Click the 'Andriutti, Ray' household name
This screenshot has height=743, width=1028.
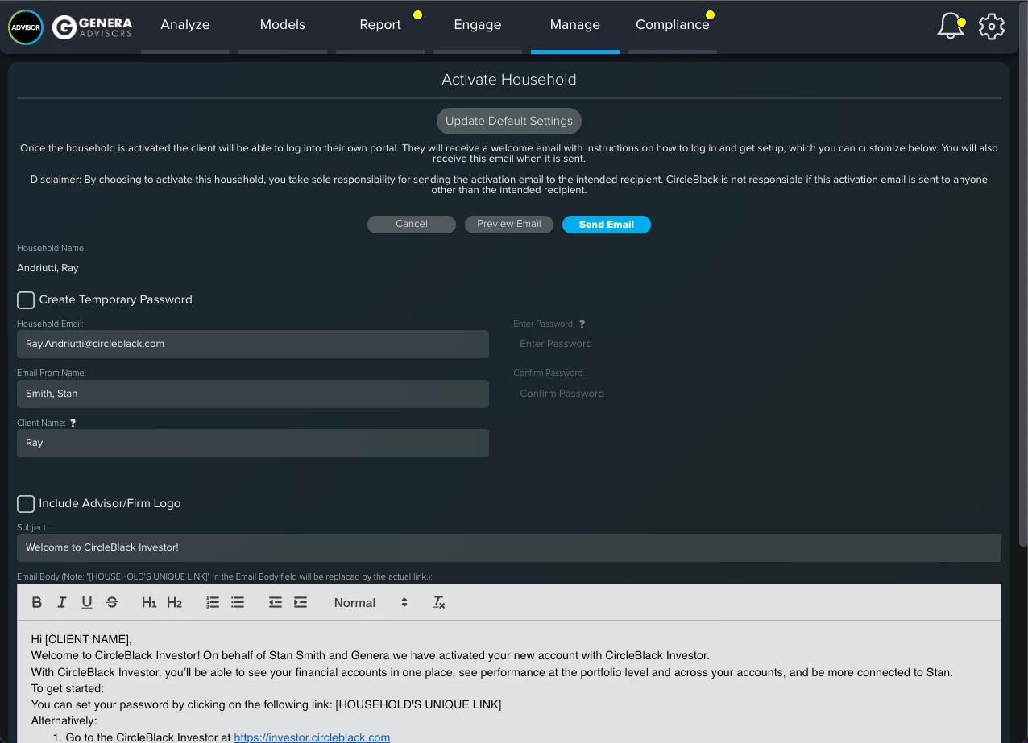coord(48,268)
